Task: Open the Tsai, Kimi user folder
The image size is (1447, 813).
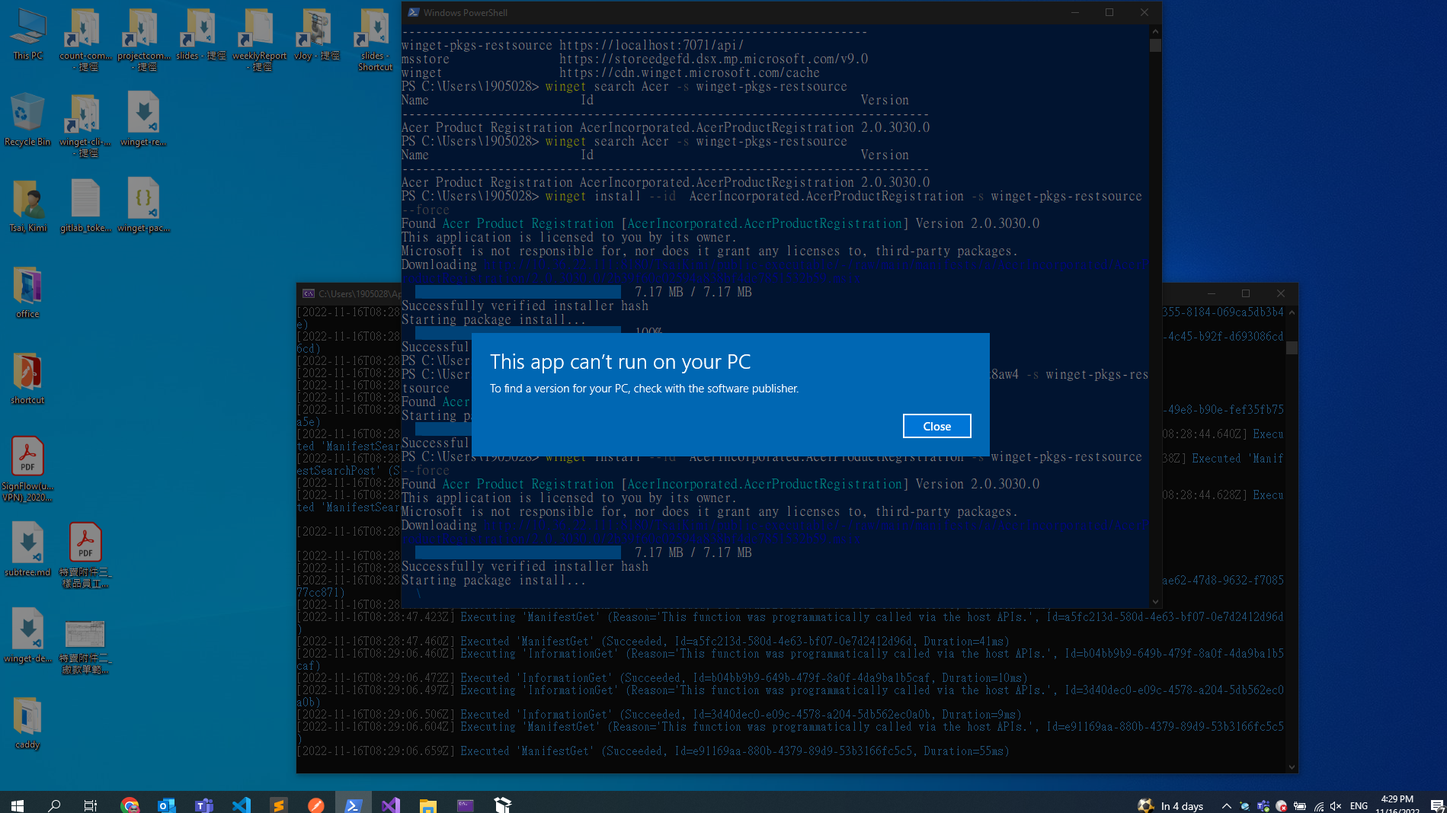Action: point(27,206)
